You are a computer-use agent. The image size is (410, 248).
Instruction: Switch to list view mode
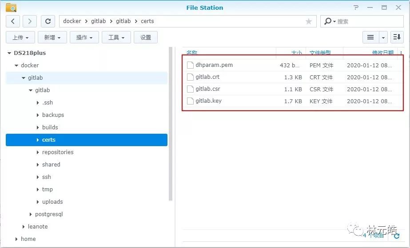(x=370, y=37)
